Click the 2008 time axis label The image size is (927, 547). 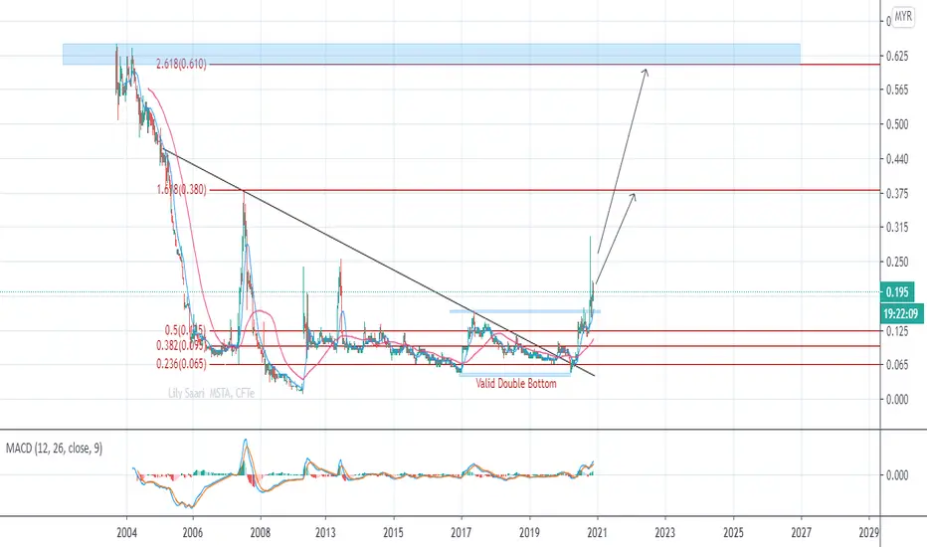point(261,533)
